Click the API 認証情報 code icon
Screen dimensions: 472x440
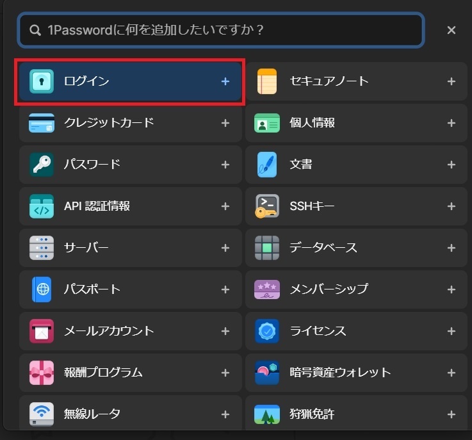(x=42, y=206)
